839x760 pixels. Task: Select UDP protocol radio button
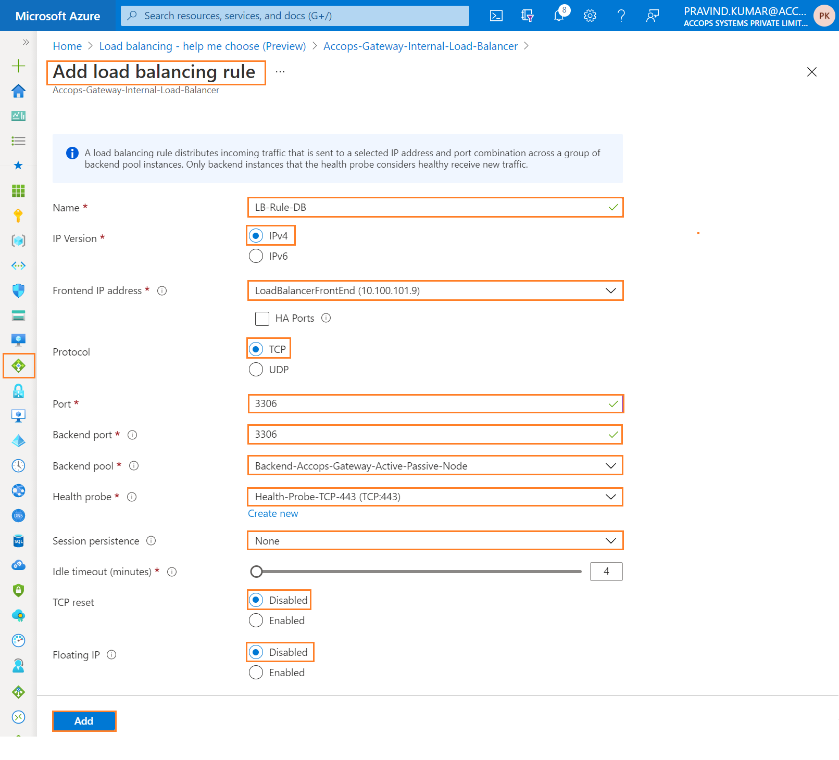(256, 370)
